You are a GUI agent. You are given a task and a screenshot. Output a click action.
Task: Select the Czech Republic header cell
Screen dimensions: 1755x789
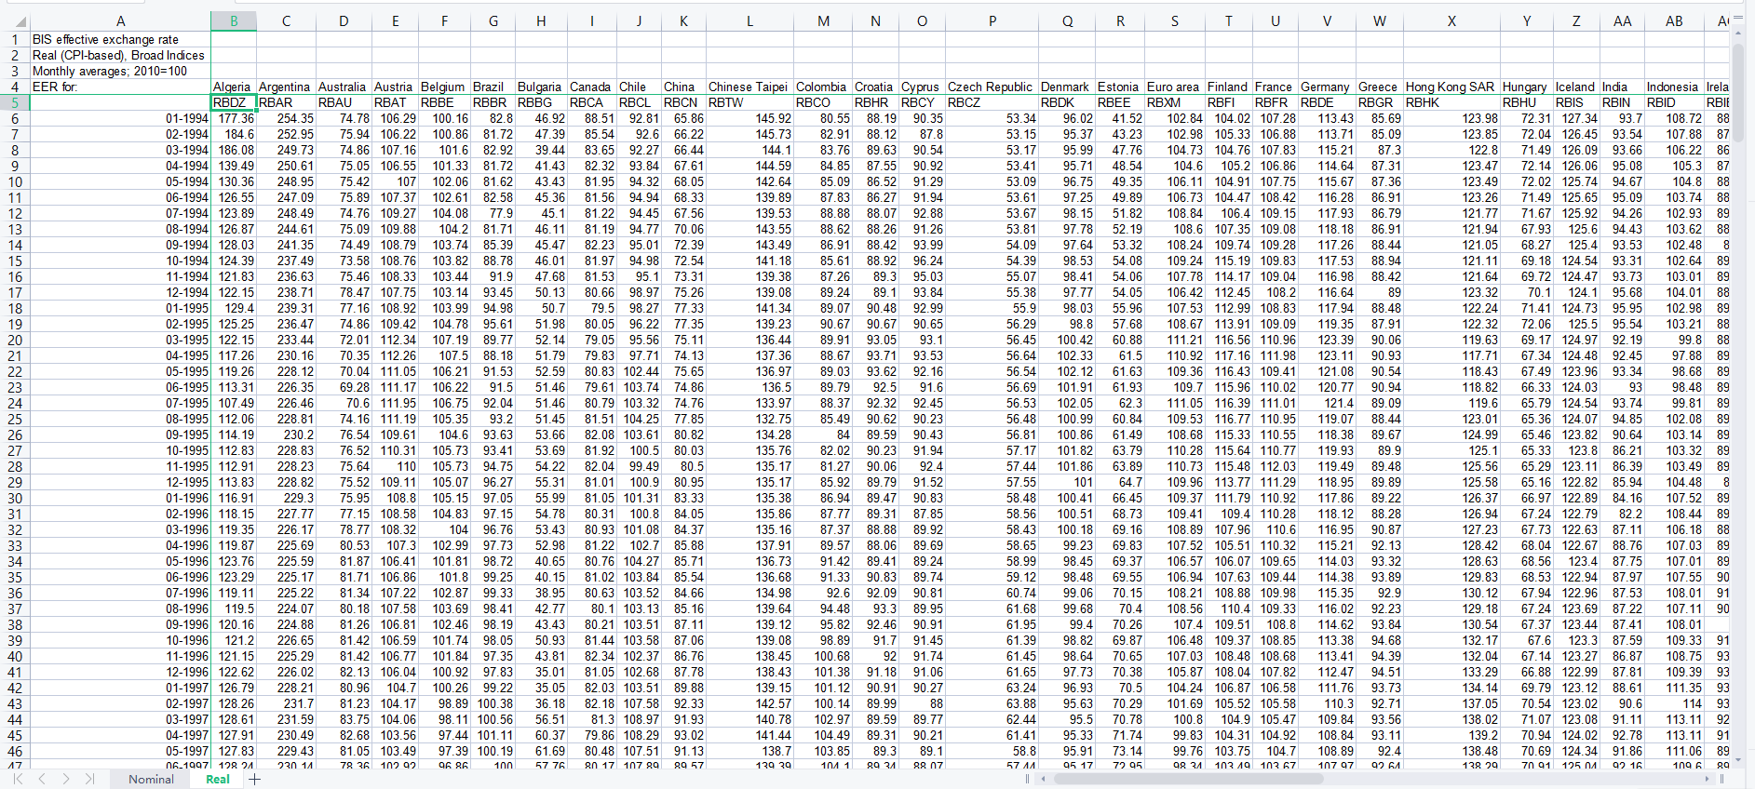(992, 87)
